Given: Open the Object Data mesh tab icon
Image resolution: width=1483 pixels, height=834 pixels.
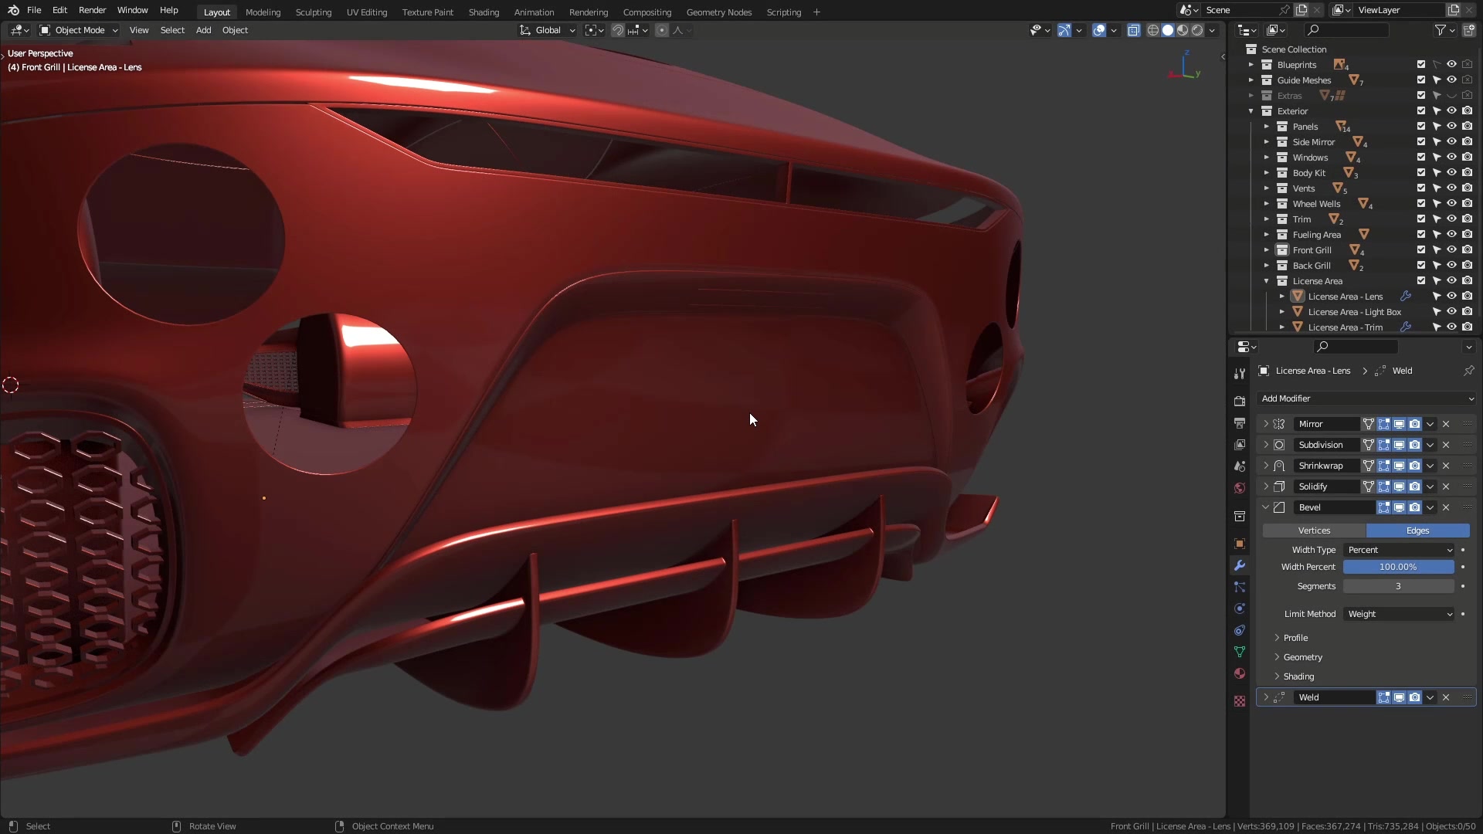Looking at the screenshot, I should (x=1240, y=652).
